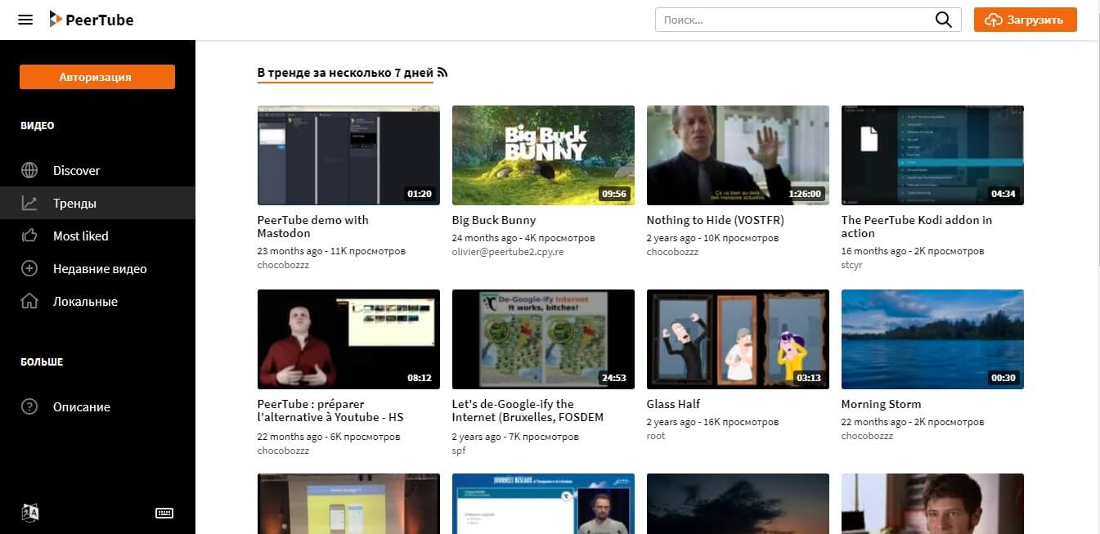Click the PeerTube : préparer l'alternative title
1100x534 pixels.
point(330,411)
